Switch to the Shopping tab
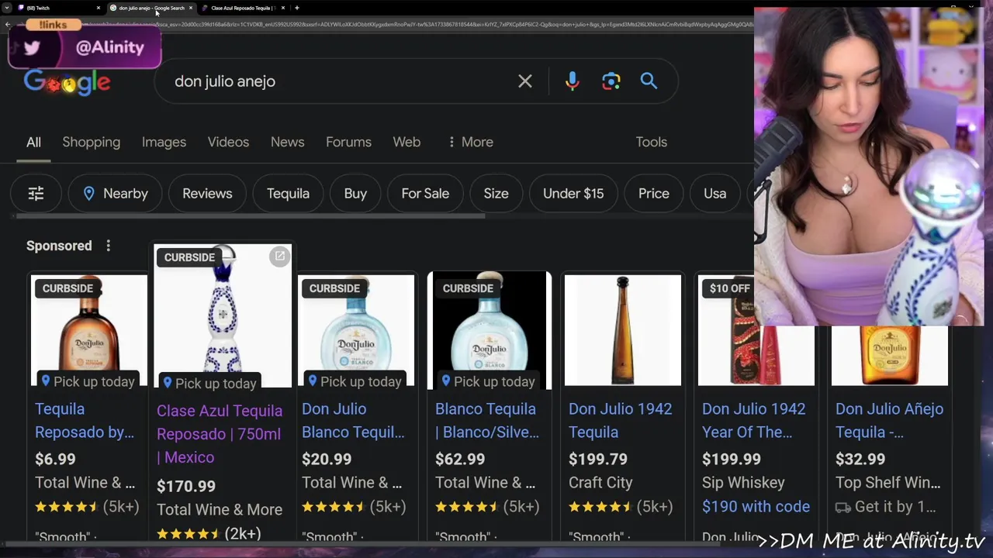993x558 pixels. click(x=92, y=142)
